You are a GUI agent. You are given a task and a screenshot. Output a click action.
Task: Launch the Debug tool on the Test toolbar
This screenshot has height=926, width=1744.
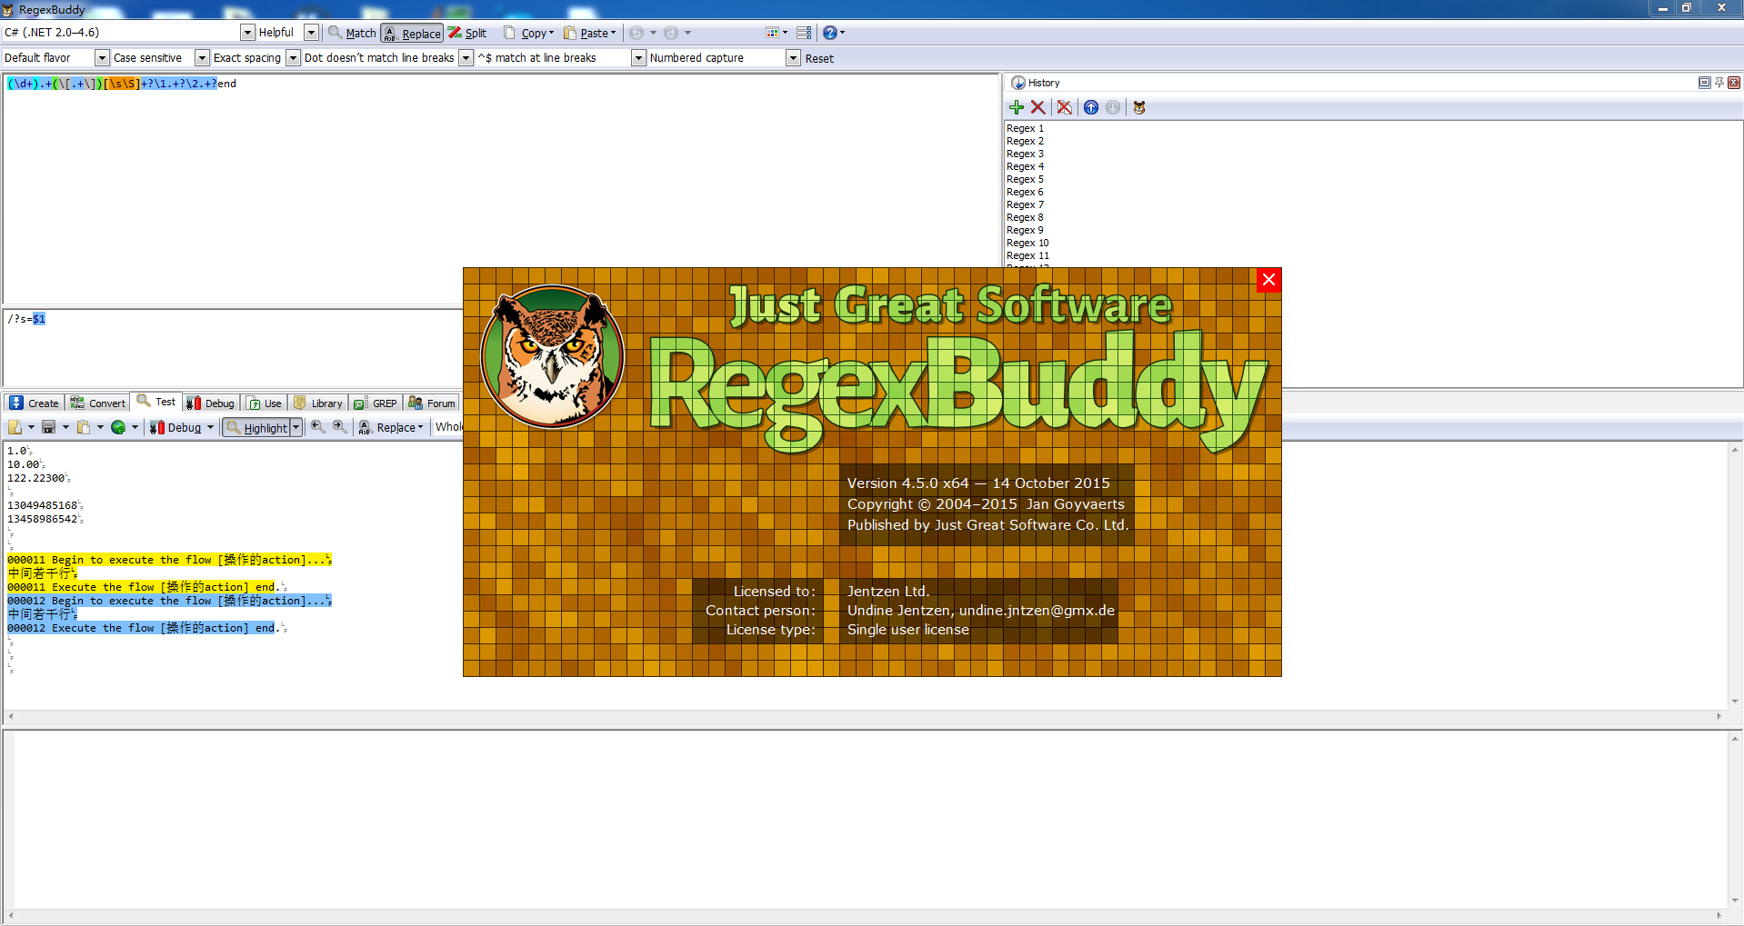(x=180, y=427)
